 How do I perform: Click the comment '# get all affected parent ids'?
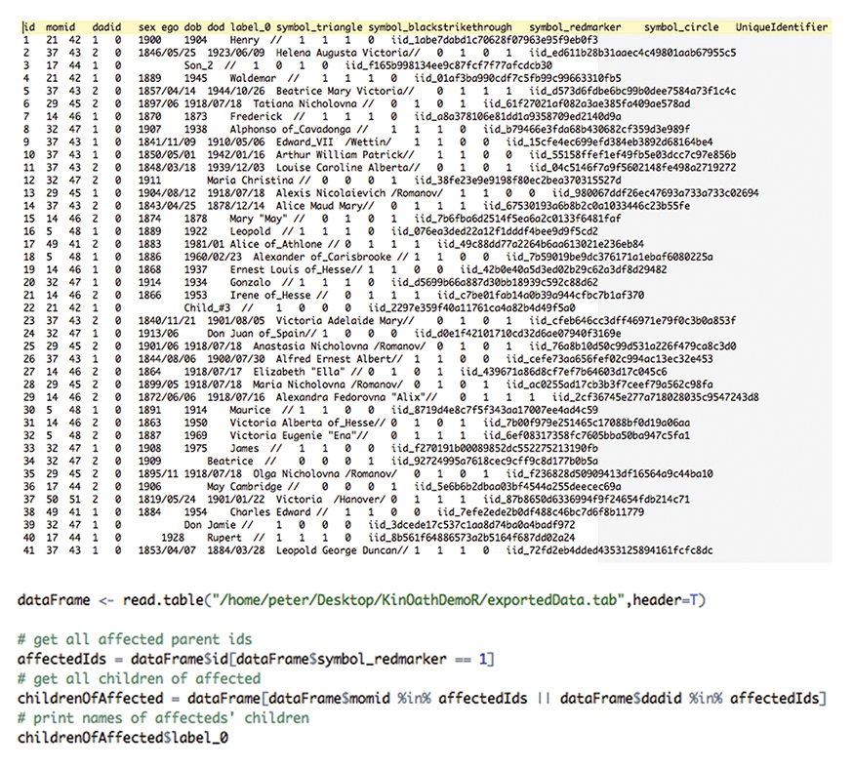pos(135,639)
